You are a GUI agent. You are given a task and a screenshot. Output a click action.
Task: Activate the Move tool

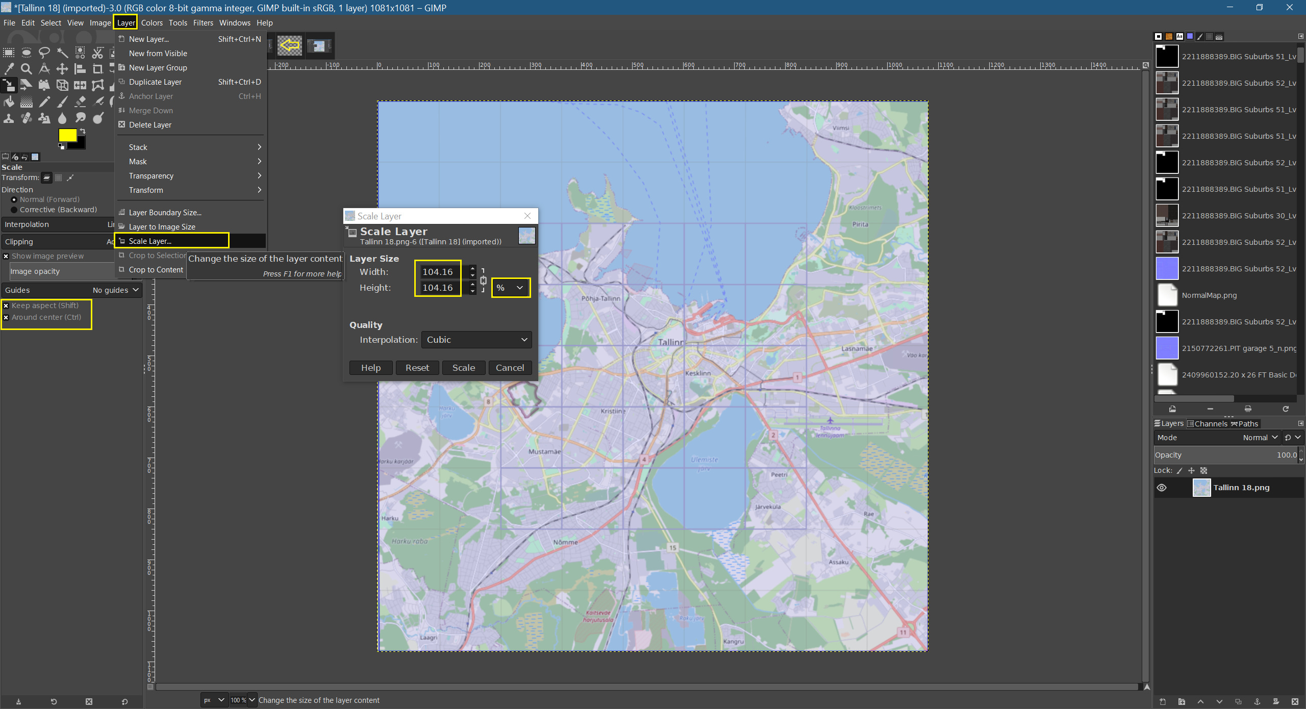pyautogui.click(x=62, y=69)
